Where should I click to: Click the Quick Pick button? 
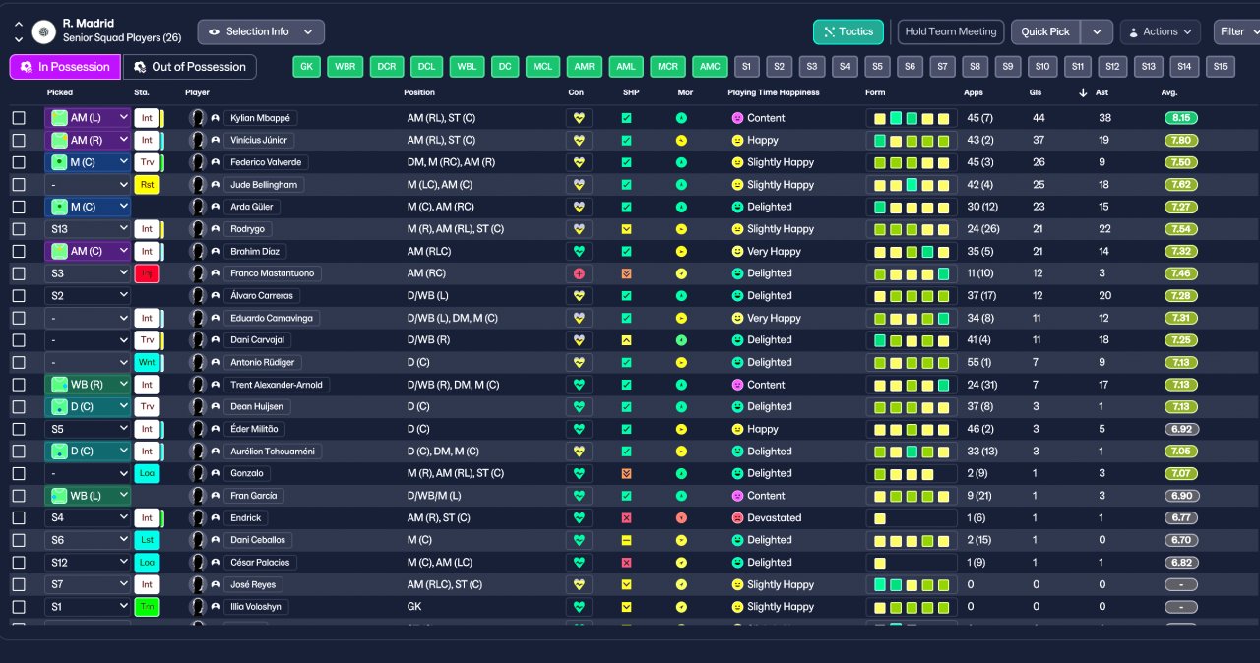click(1045, 31)
